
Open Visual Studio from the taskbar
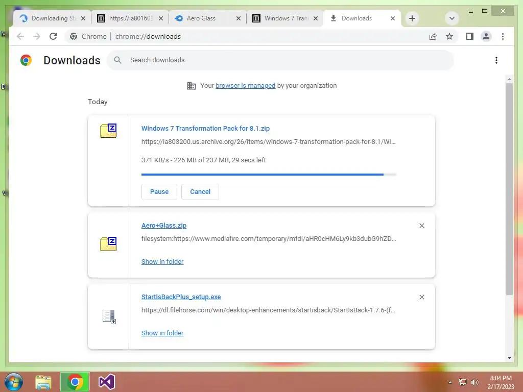(107, 382)
